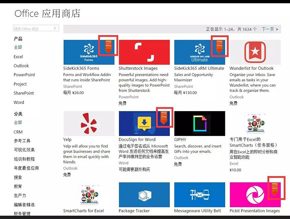Open the Shutterstock Images app tile

[x=144, y=52]
